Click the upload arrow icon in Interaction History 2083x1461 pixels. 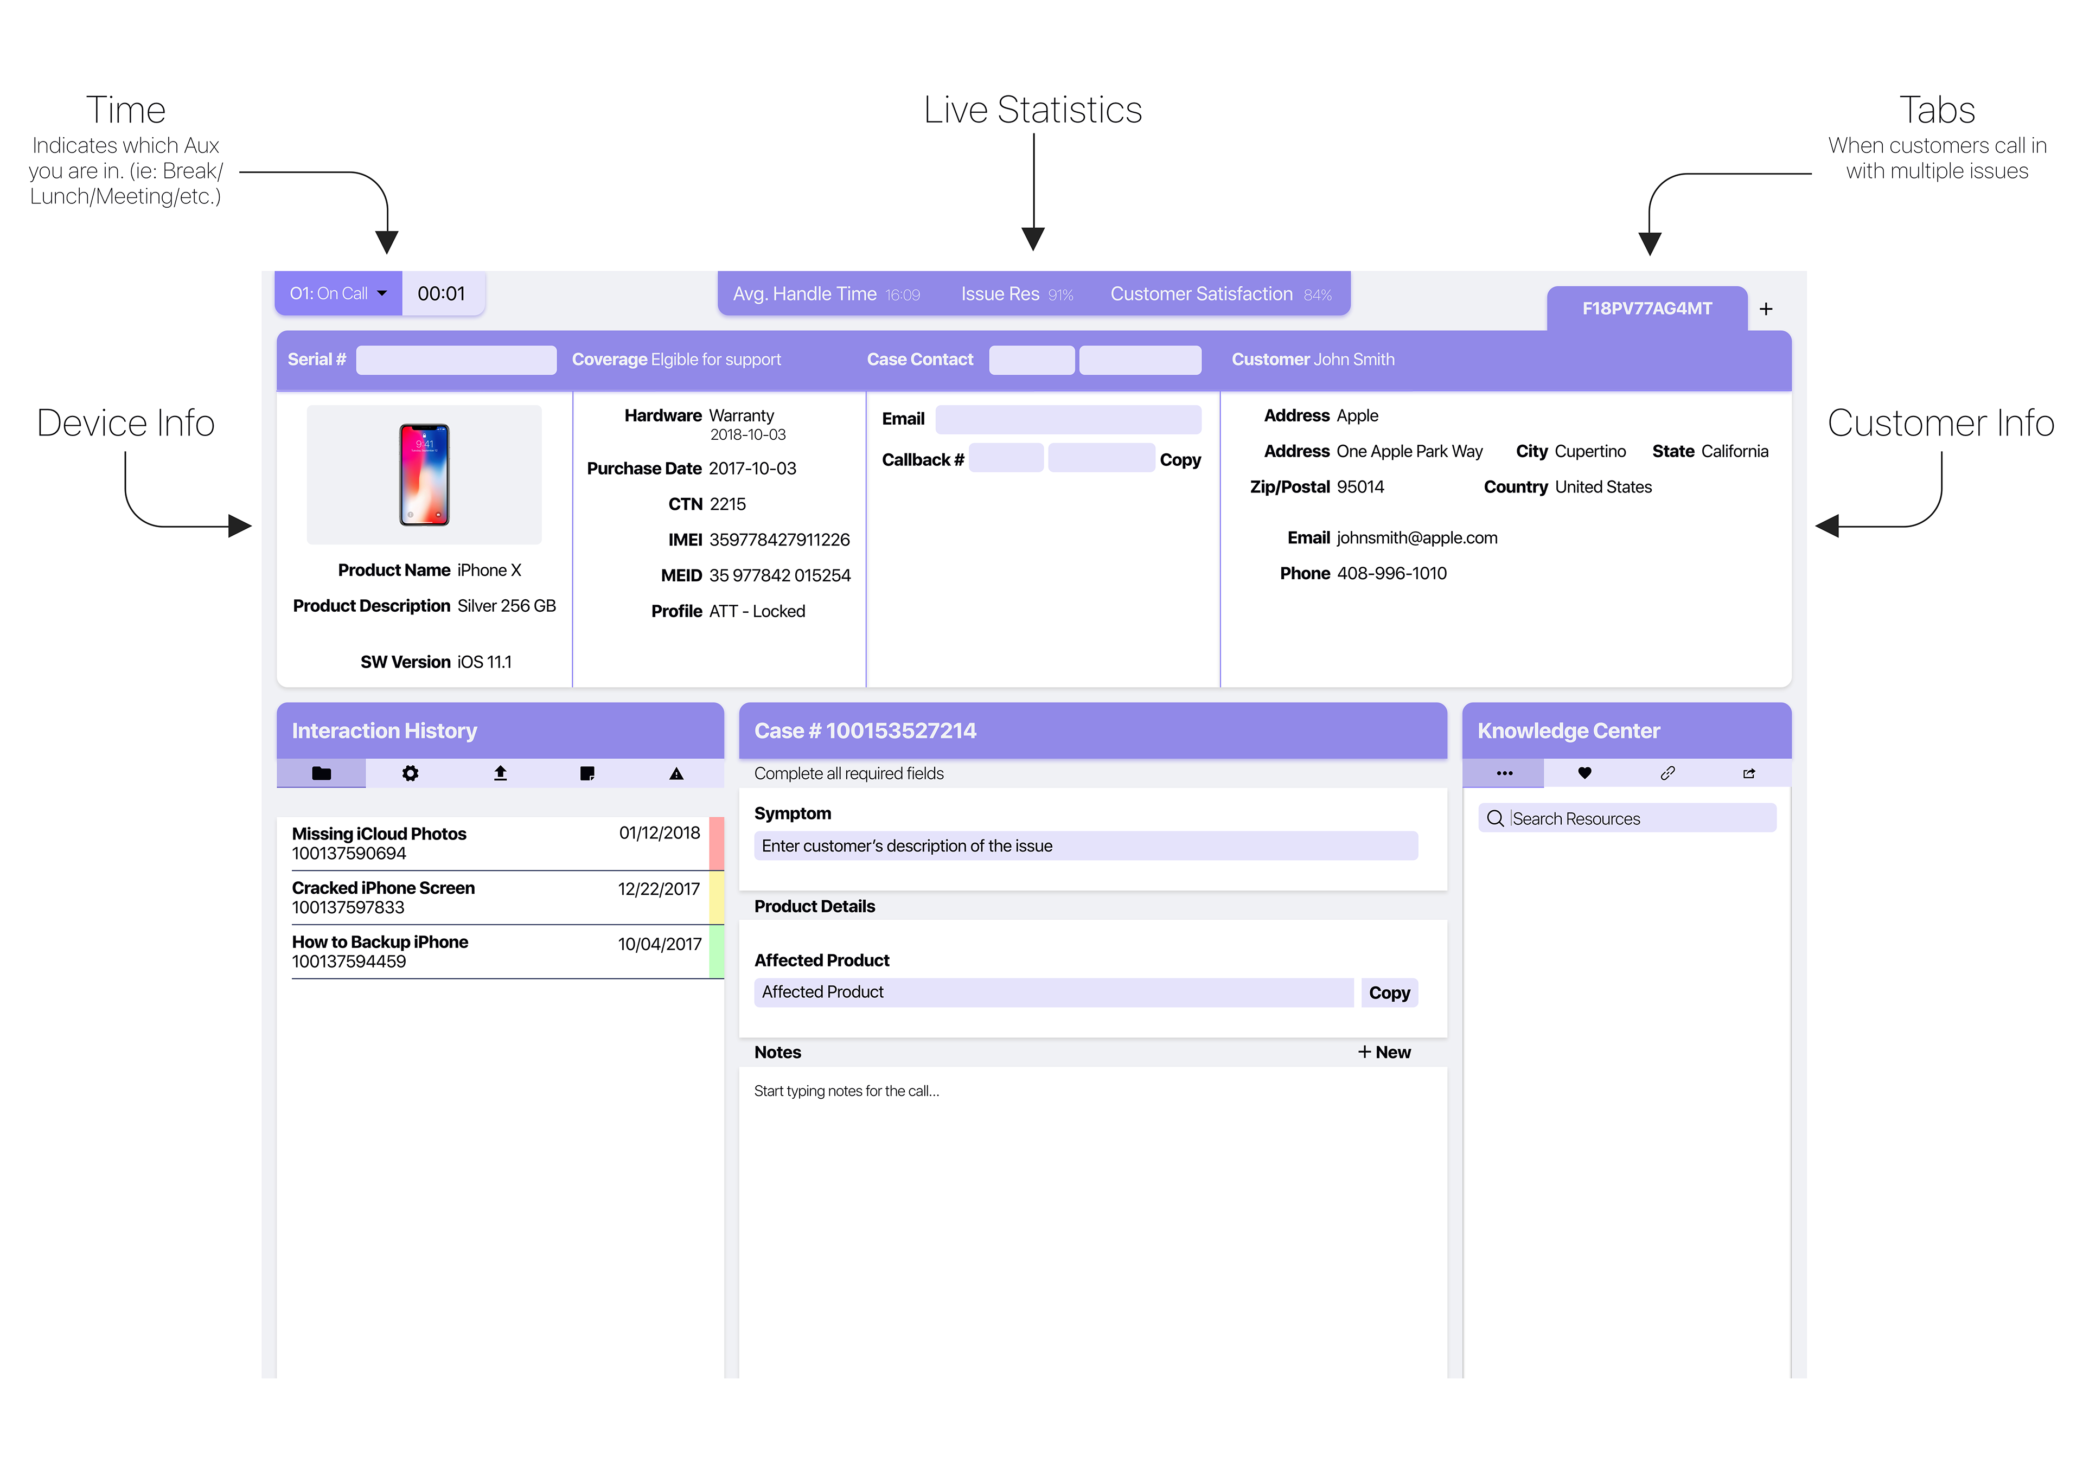tap(500, 773)
